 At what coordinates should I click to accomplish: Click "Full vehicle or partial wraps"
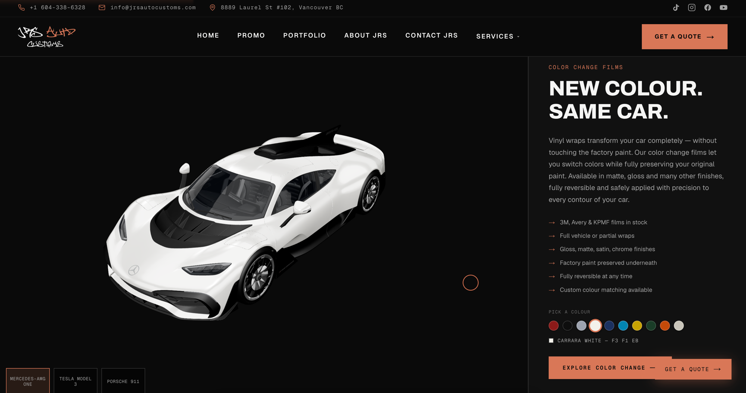(x=597, y=236)
